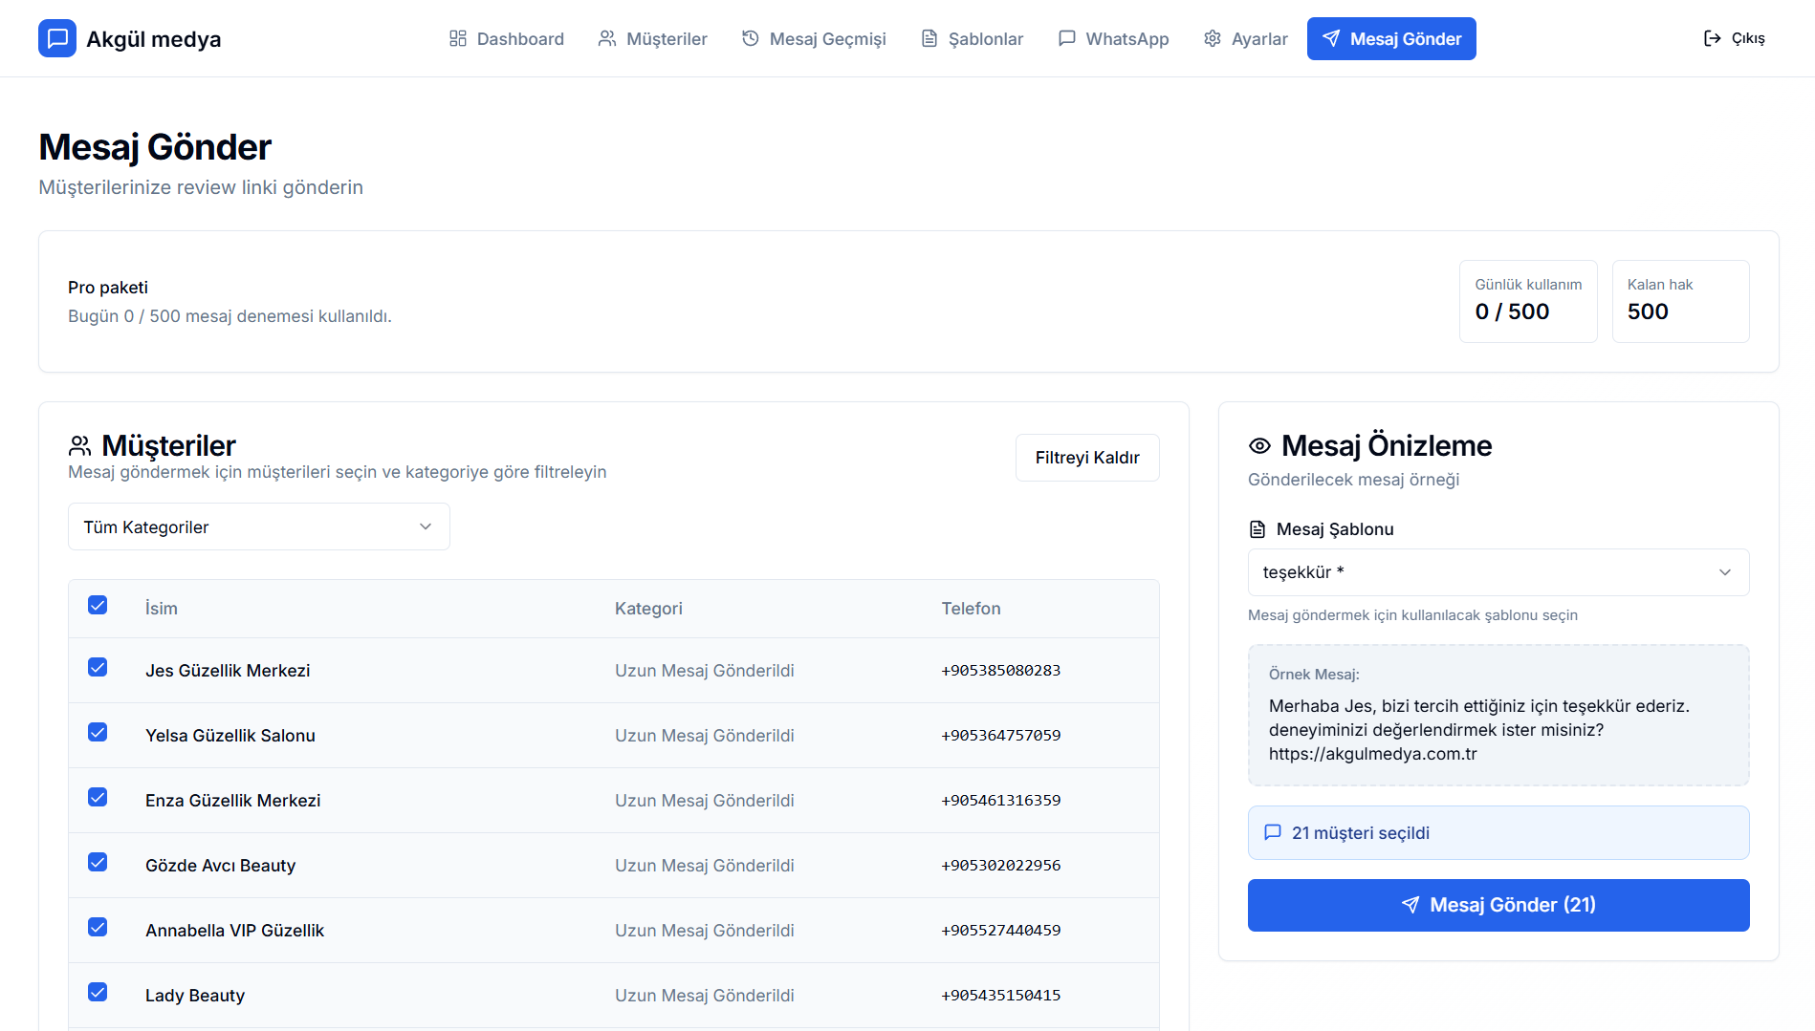This screenshot has height=1031, width=1815.
Task: Click the Akgül medya brand name
Action: click(x=154, y=39)
